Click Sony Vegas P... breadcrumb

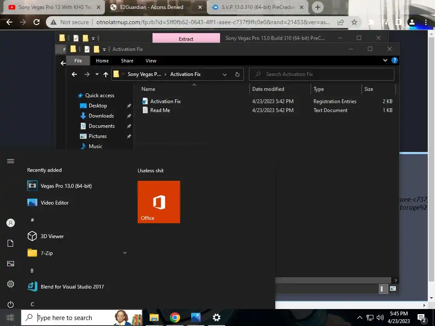pos(144,74)
